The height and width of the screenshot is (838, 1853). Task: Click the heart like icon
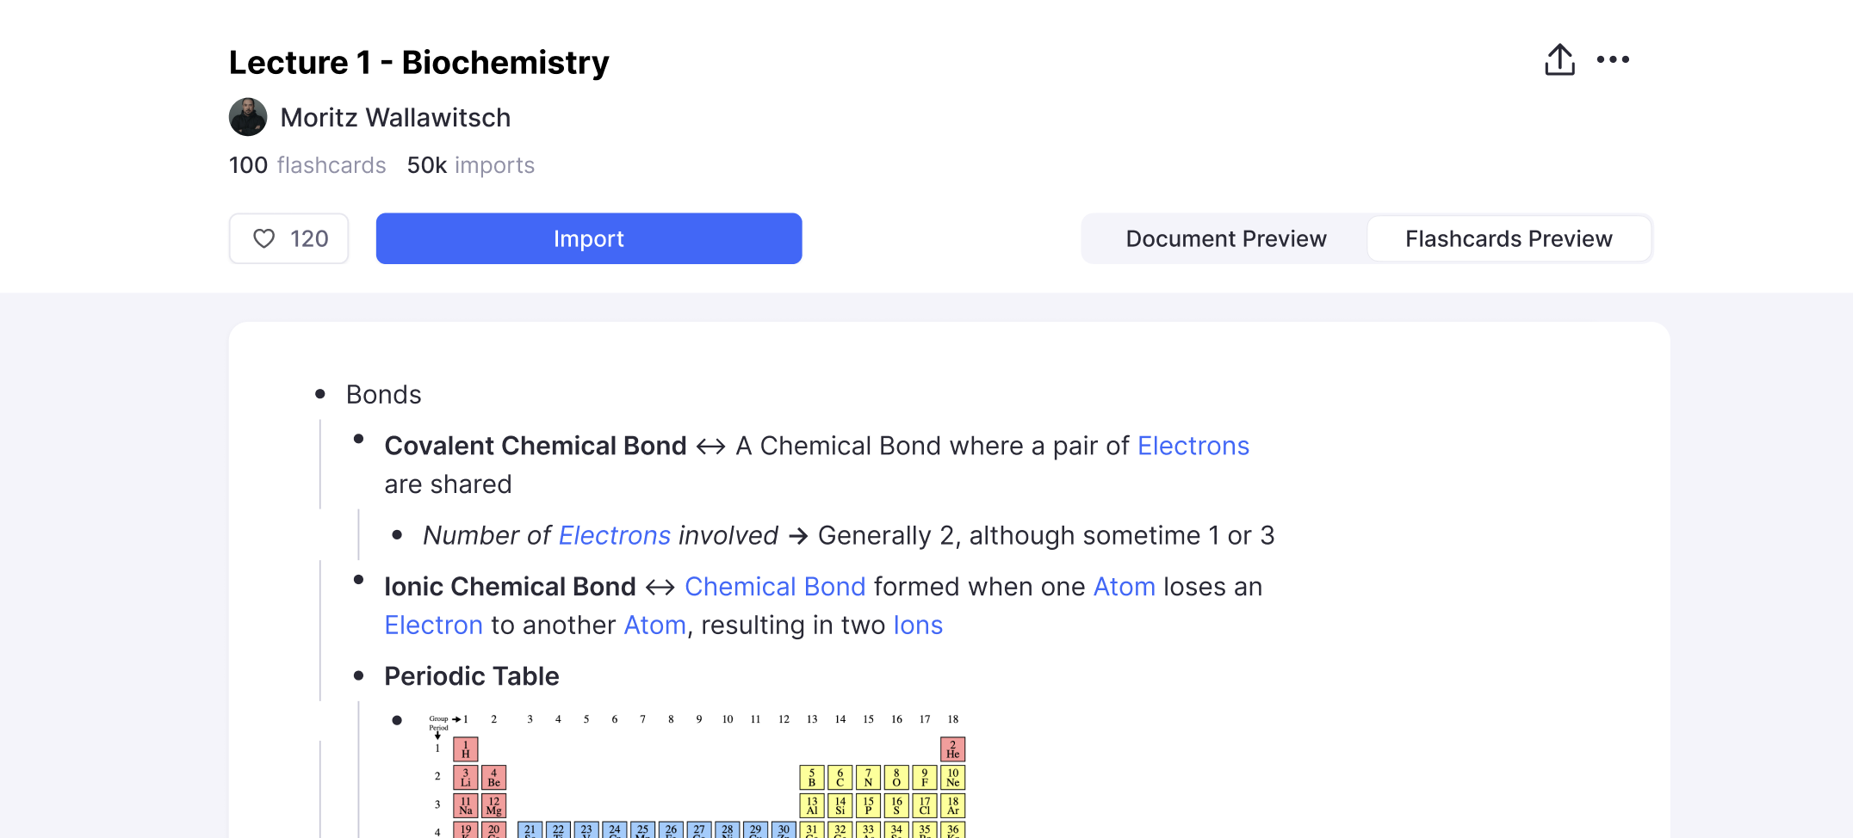pos(264,238)
